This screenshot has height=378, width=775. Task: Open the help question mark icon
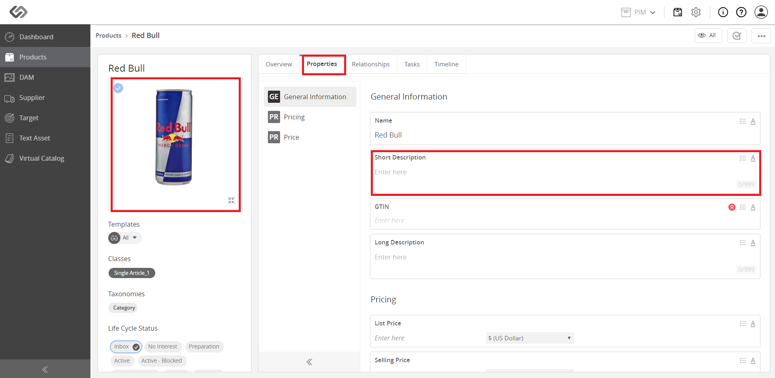click(741, 12)
